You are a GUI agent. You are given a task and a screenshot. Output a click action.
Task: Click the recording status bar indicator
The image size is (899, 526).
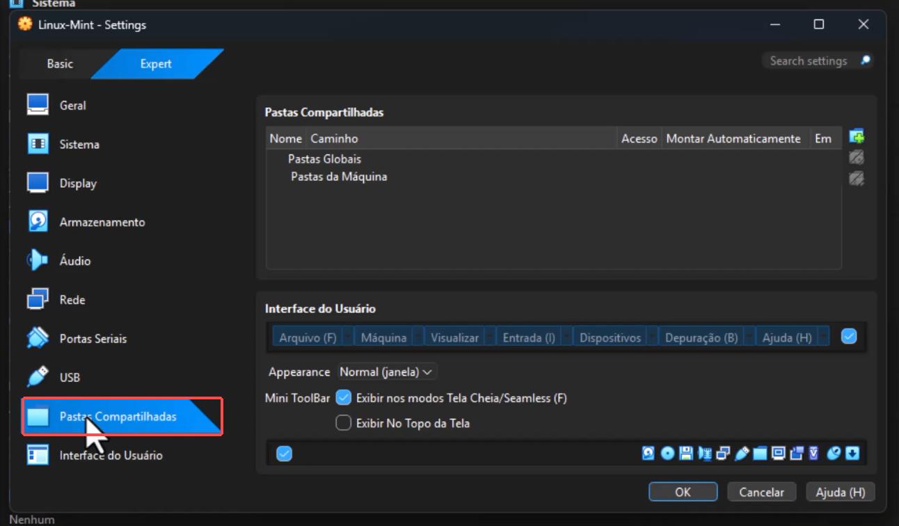(797, 454)
